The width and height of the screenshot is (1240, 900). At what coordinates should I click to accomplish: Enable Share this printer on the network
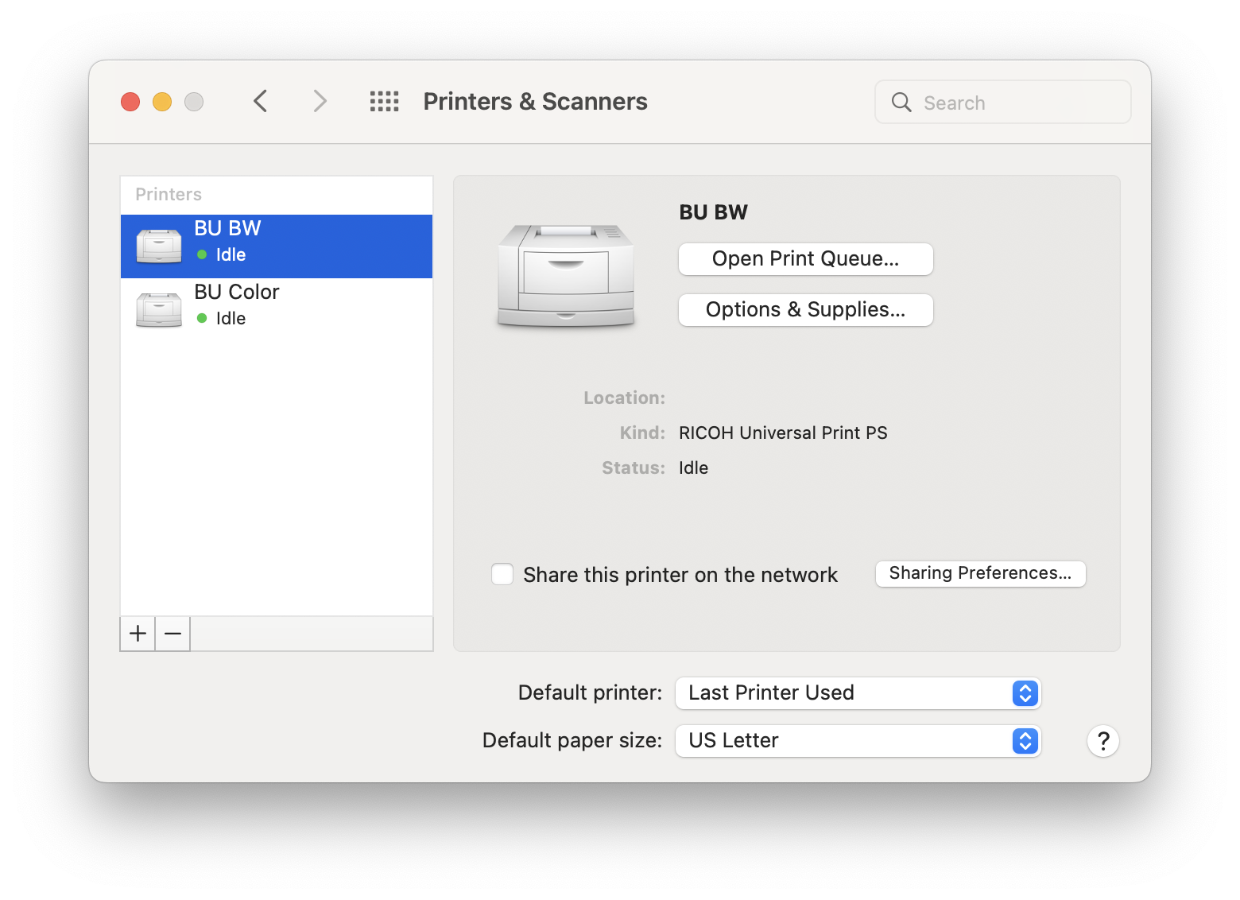click(x=502, y=574)
